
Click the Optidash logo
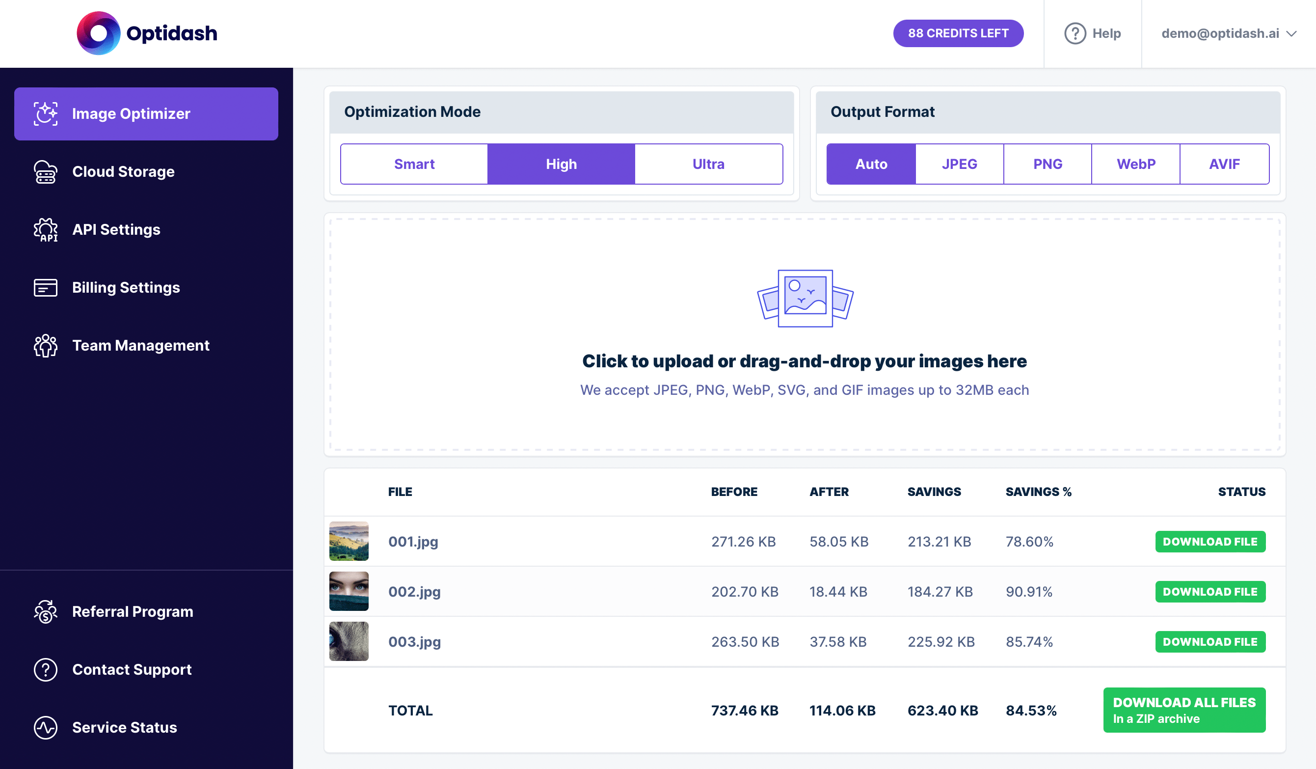coord(147,33)
